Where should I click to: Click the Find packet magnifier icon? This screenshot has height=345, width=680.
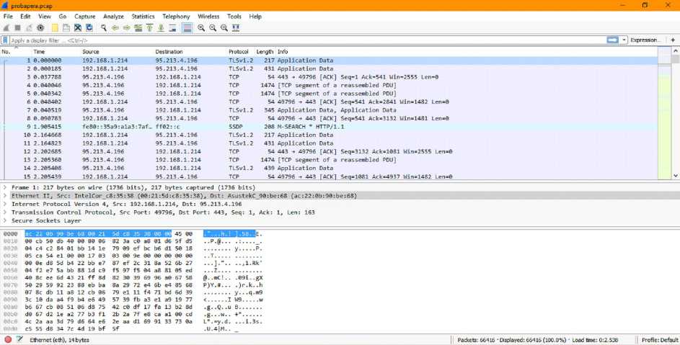(104, 28)
